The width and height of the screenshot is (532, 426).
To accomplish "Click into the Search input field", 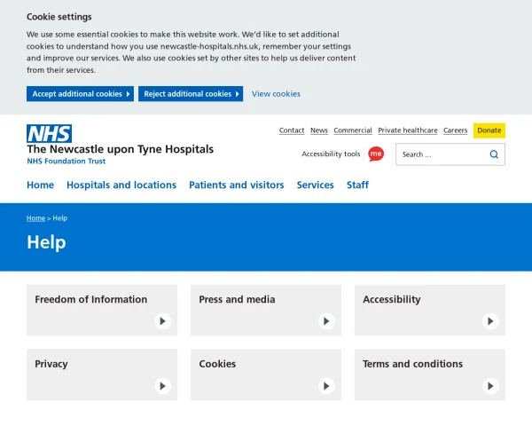I will [439, 154].
